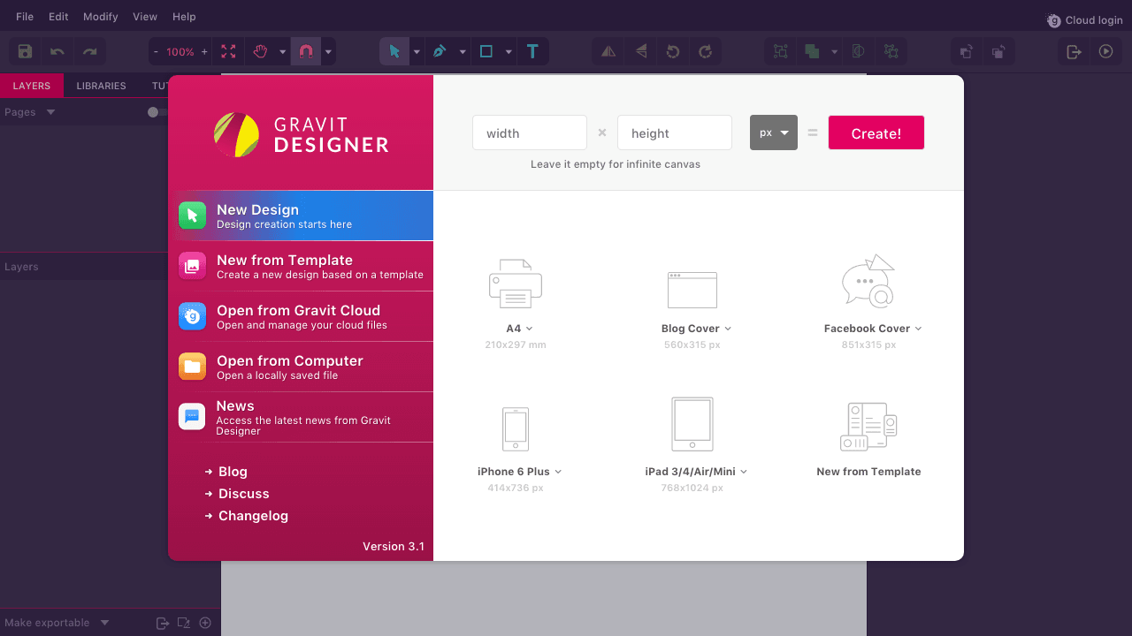Open the Discuss link

click(244, 494)
